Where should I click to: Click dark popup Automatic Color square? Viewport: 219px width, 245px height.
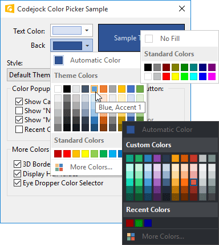coord(131,130)
